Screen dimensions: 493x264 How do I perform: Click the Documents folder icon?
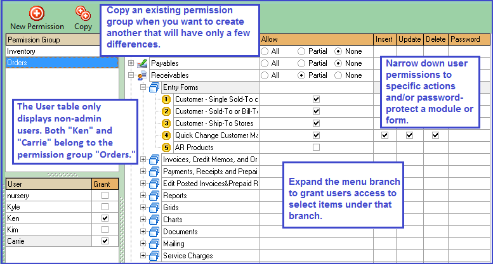[154, 232]
